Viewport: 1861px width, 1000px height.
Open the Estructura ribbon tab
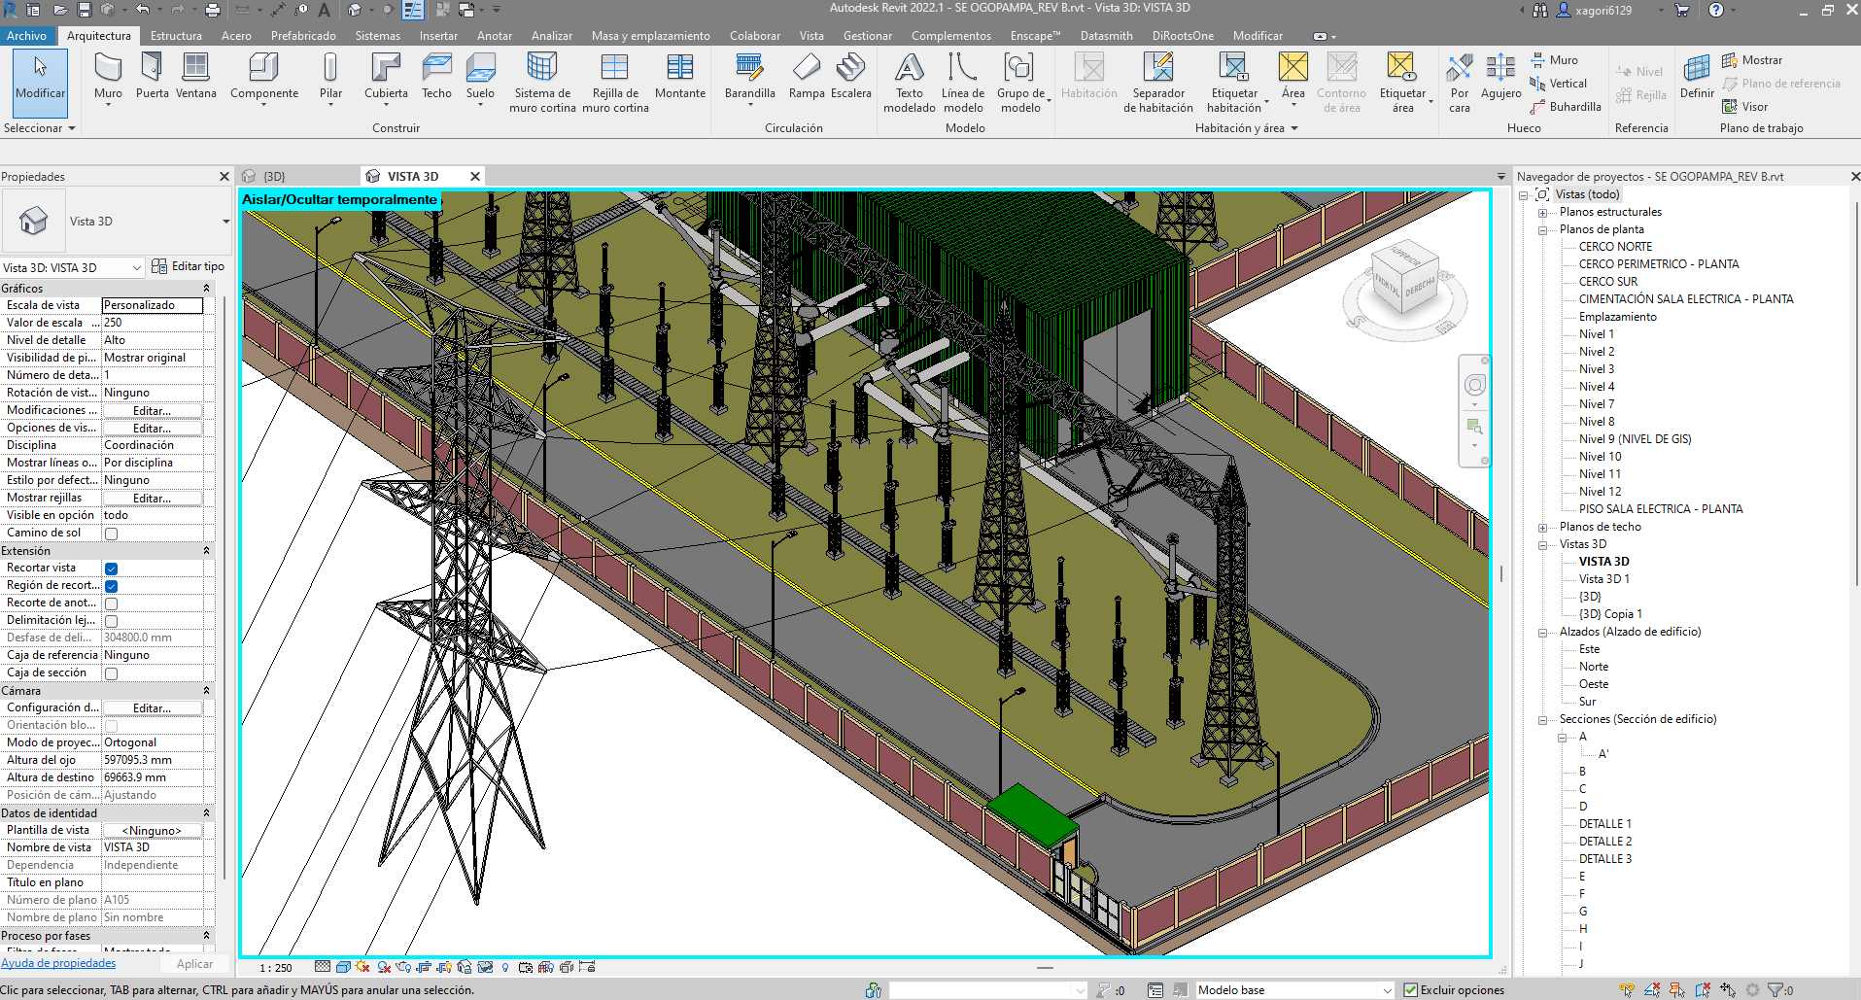tap(176, 36)
